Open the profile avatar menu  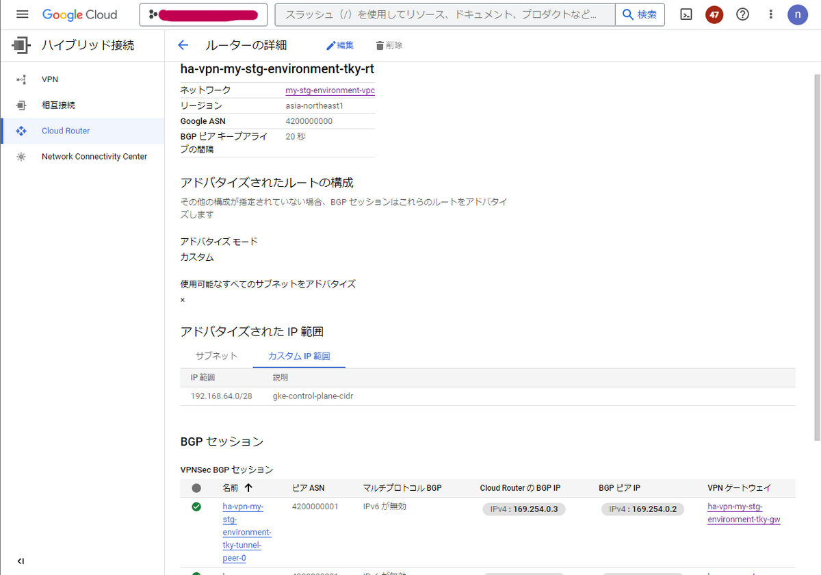[x=798, y=14]
